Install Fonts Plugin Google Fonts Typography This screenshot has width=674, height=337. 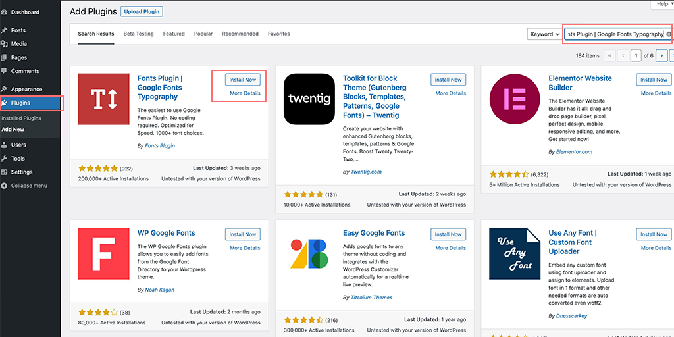[x=243, y=80]
